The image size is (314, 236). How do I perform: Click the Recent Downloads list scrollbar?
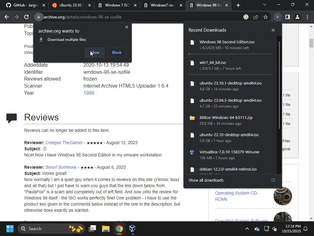click(279, 85)
